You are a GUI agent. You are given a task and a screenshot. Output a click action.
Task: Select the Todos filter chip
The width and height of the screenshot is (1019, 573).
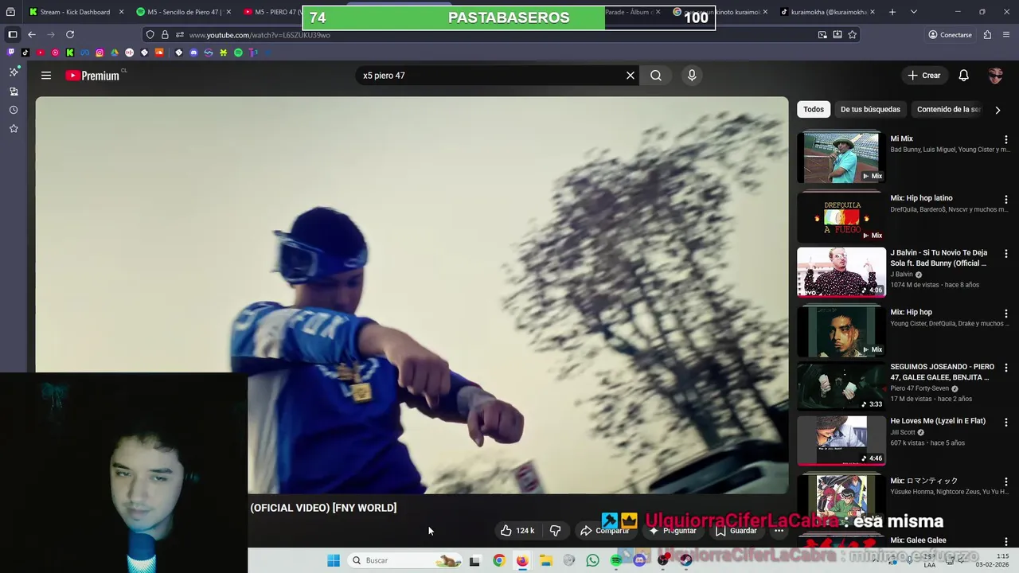coord(814,109)
